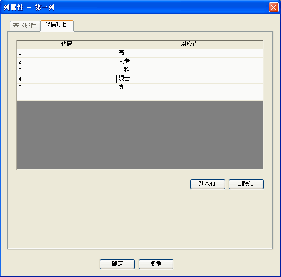
Task: Click the 删除行 button
Action: point(246,184)
